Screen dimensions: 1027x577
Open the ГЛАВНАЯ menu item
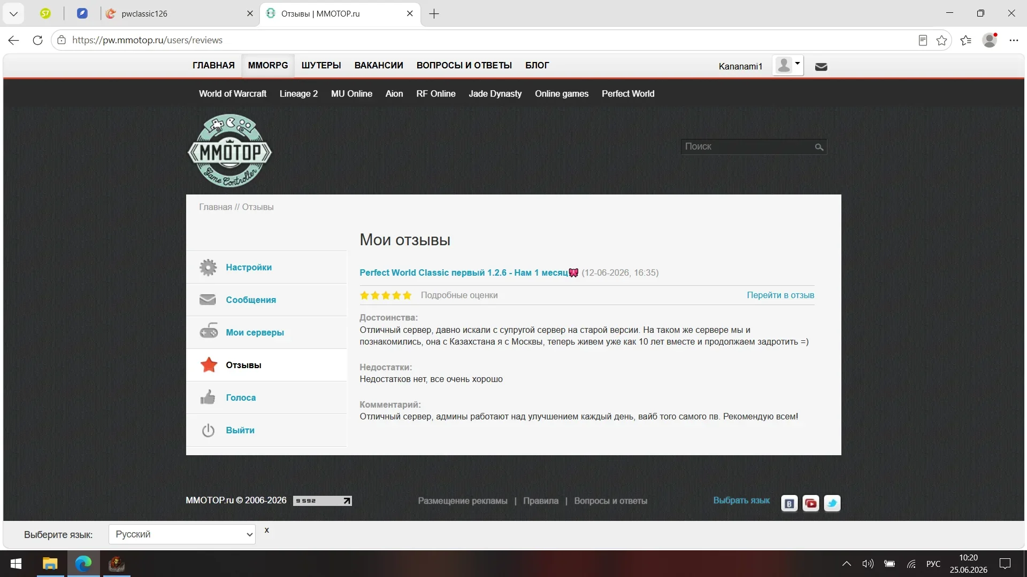click(x=213, y=65)
